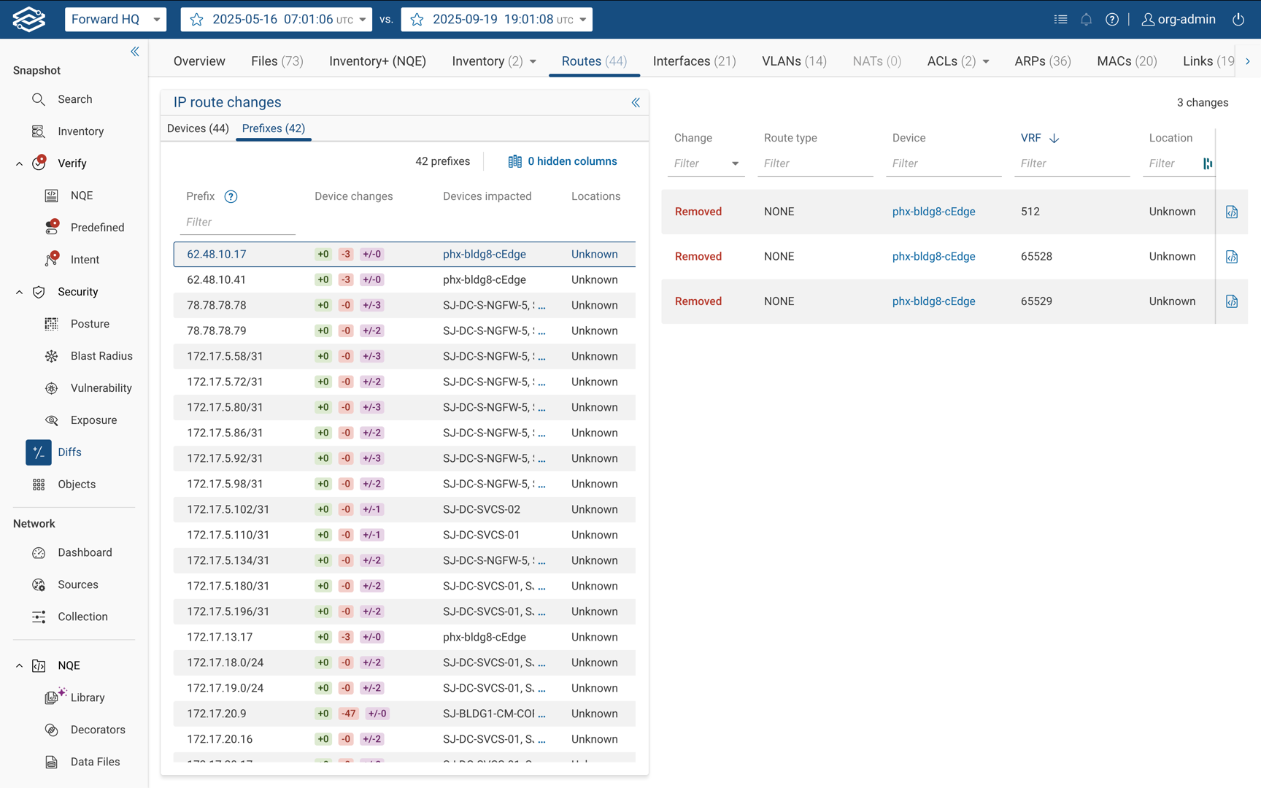Open phx-bldg8-cEdge link for VRF 65528
This screenshot has width=1261, height=788.
coord(933,256)
